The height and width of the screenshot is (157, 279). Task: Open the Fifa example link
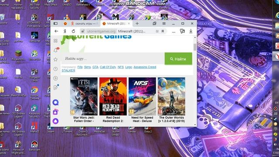point(80,67)
